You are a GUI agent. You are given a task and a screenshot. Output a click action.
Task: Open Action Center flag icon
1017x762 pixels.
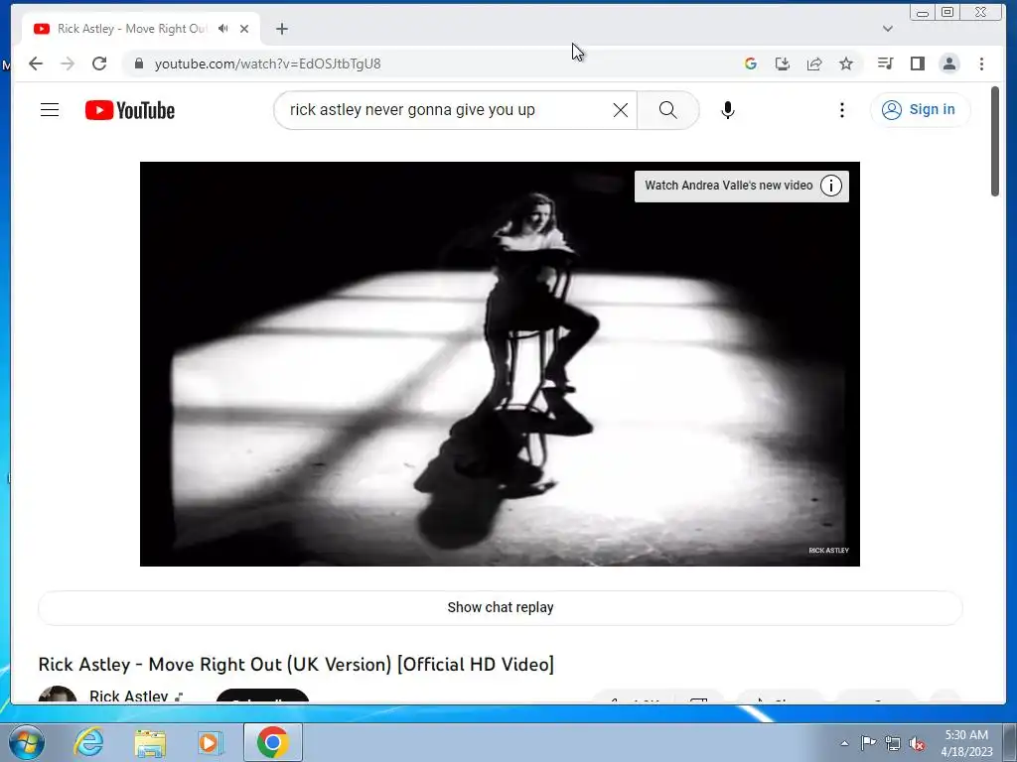tap(868, 743)
